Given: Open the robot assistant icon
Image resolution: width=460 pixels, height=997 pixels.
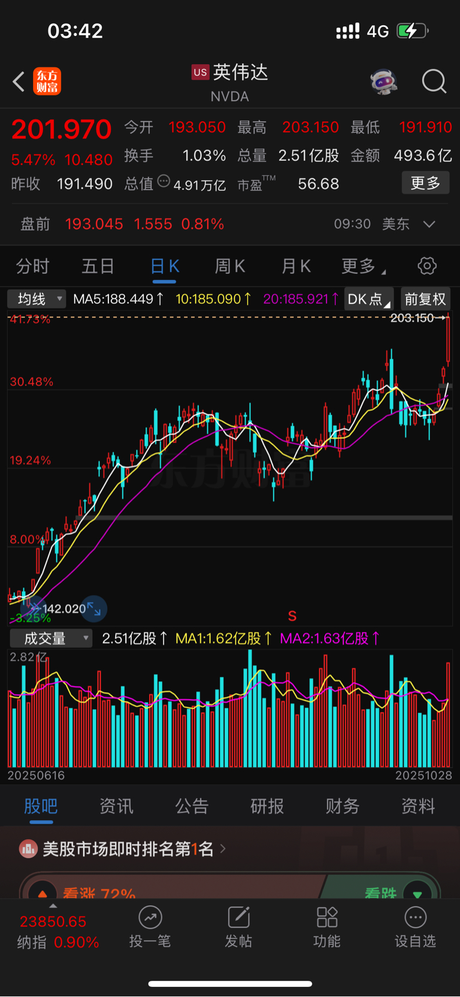Looking at the screenshot, I should click(383, 81).
